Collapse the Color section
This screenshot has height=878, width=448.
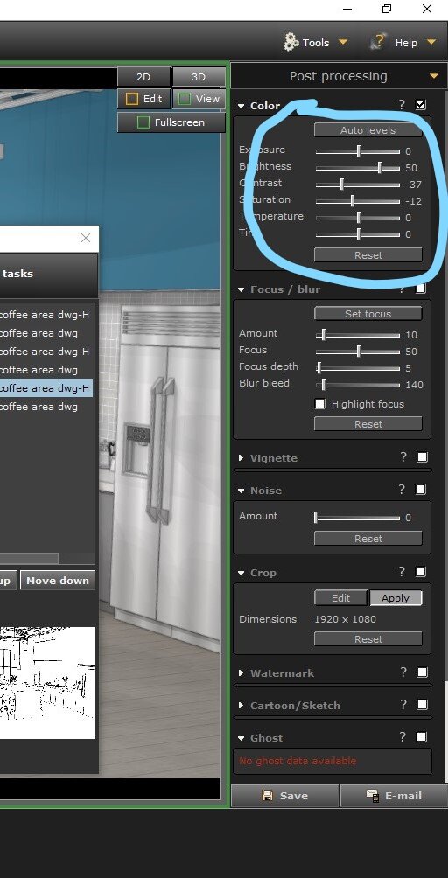(241, 106)
